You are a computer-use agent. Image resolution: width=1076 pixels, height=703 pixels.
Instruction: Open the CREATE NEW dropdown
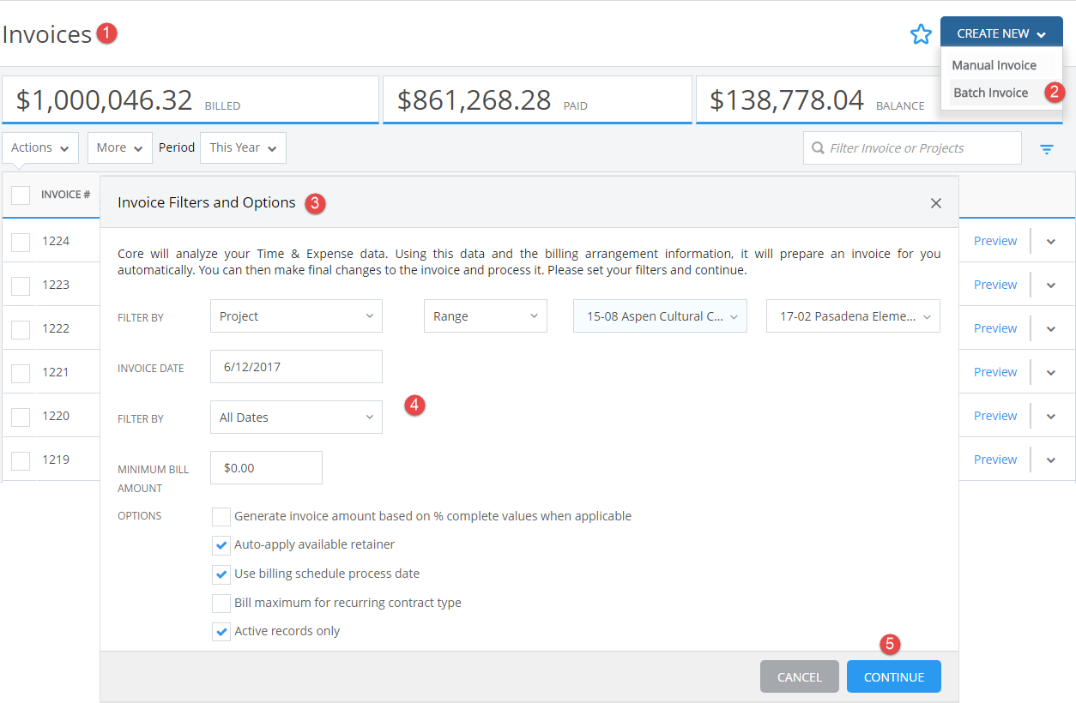pos(1000,33)
